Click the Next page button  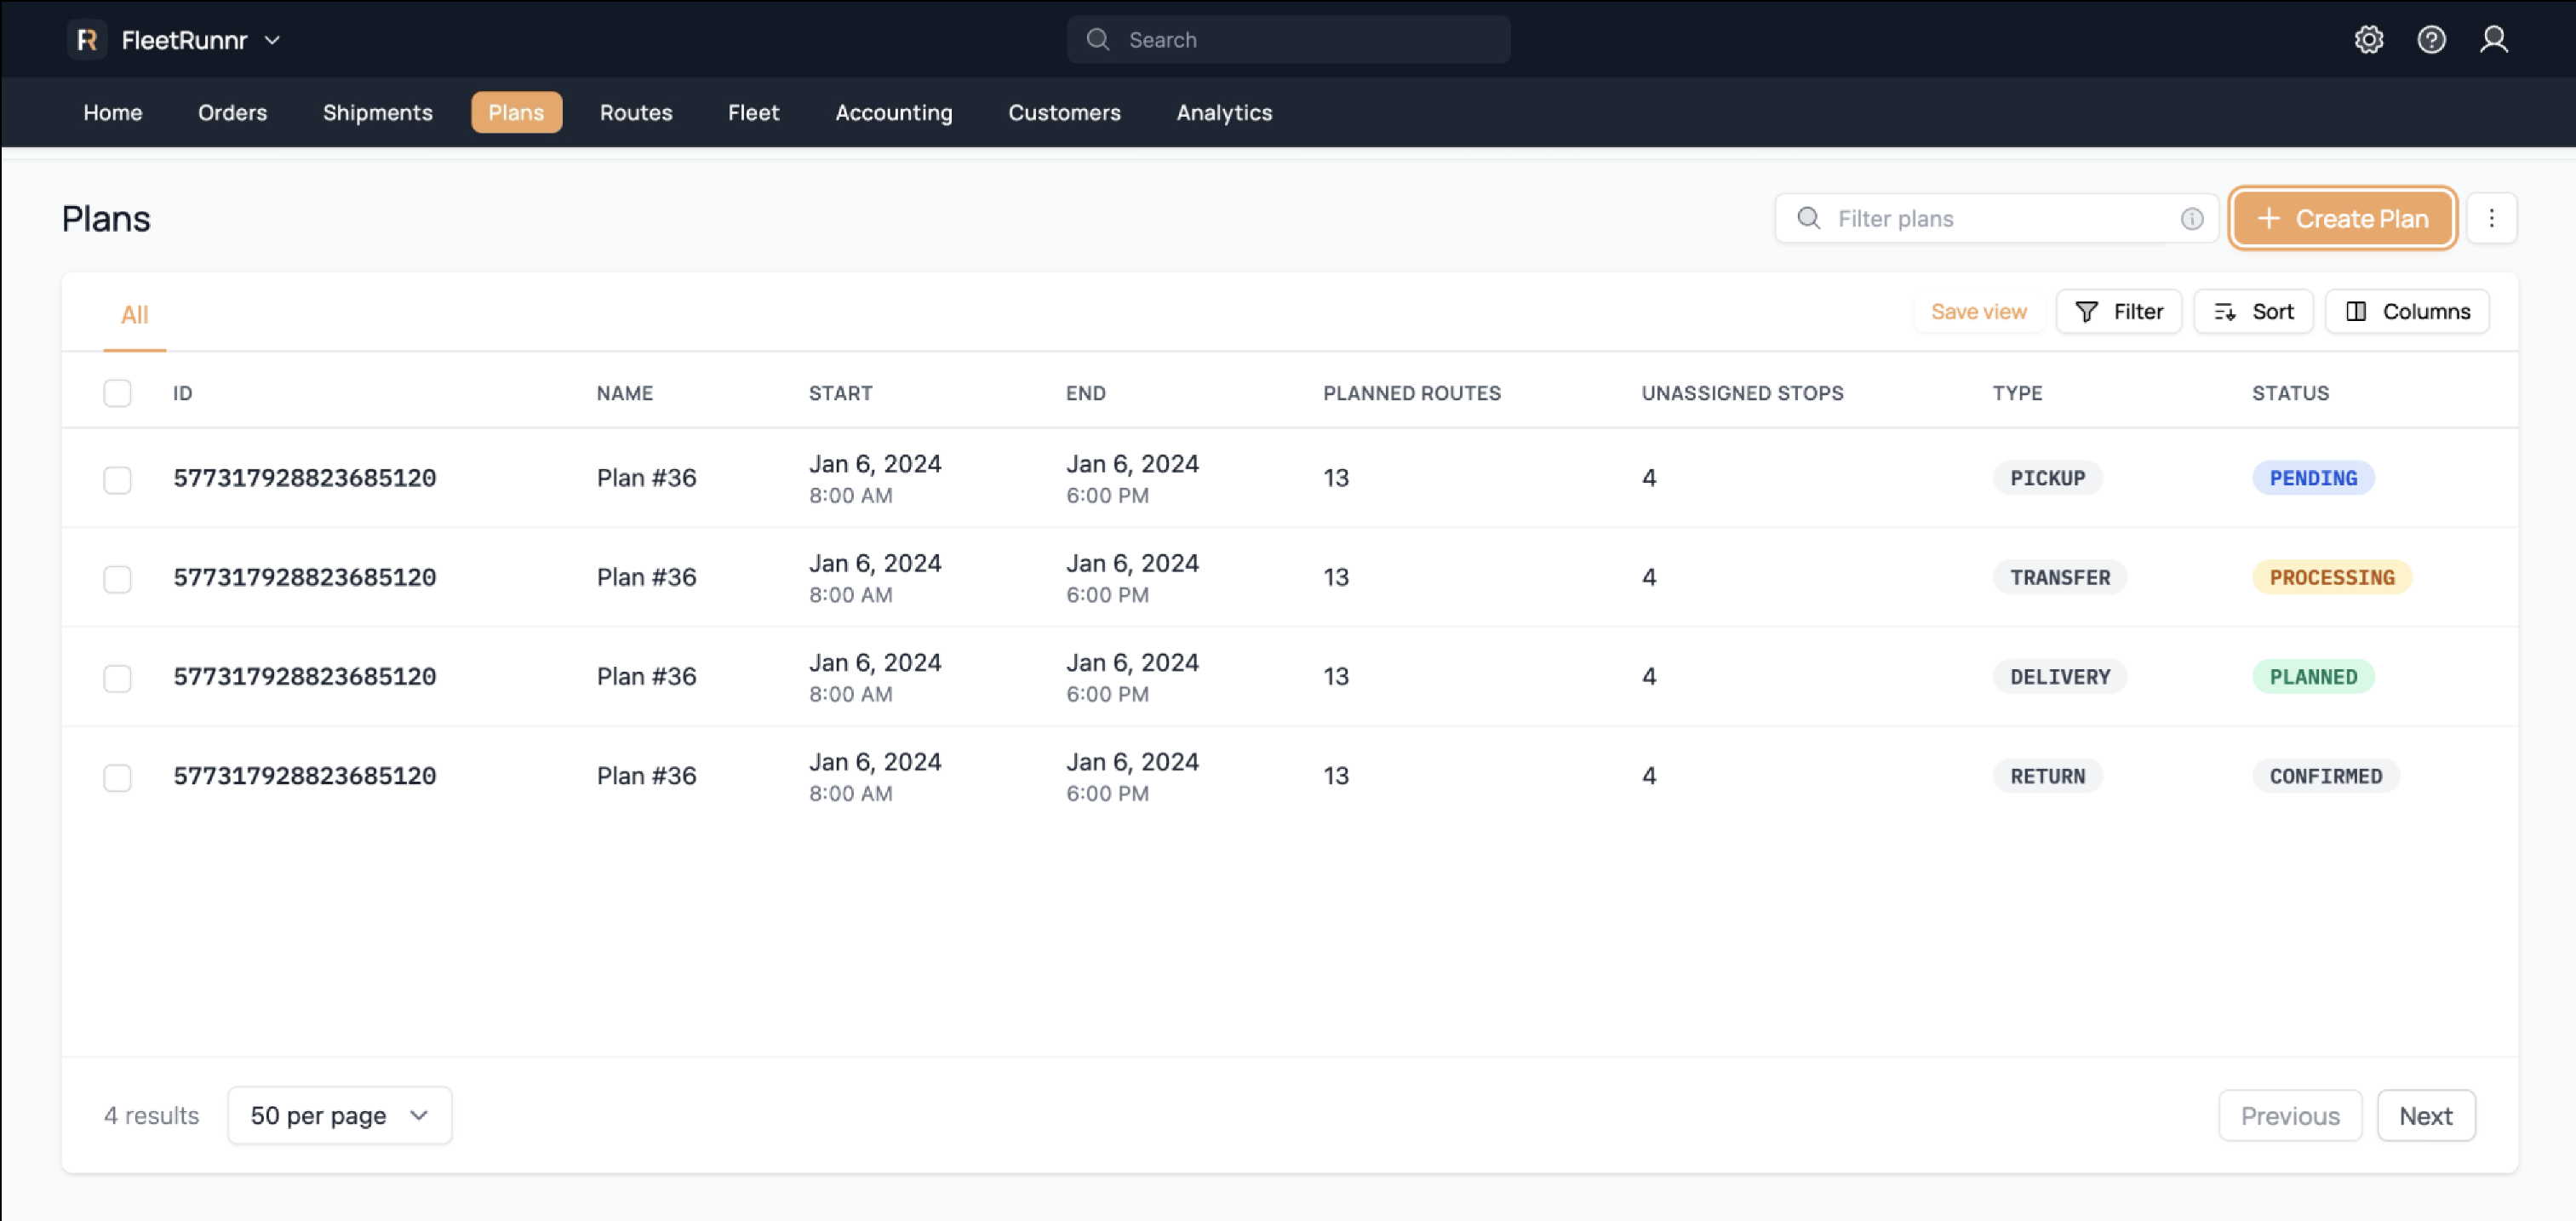[2425, 1115]
